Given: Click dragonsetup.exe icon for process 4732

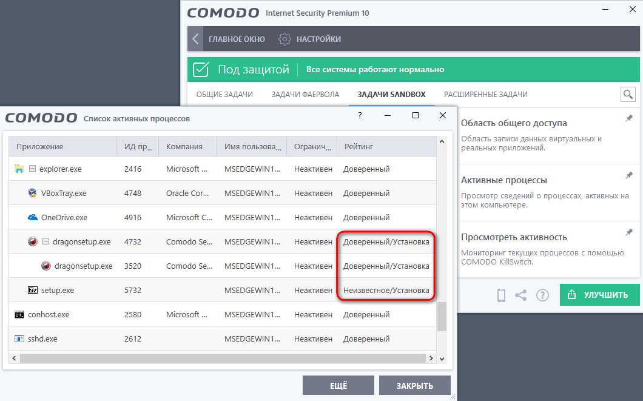Looking at the screenshot, I should (x=32, y=241).
